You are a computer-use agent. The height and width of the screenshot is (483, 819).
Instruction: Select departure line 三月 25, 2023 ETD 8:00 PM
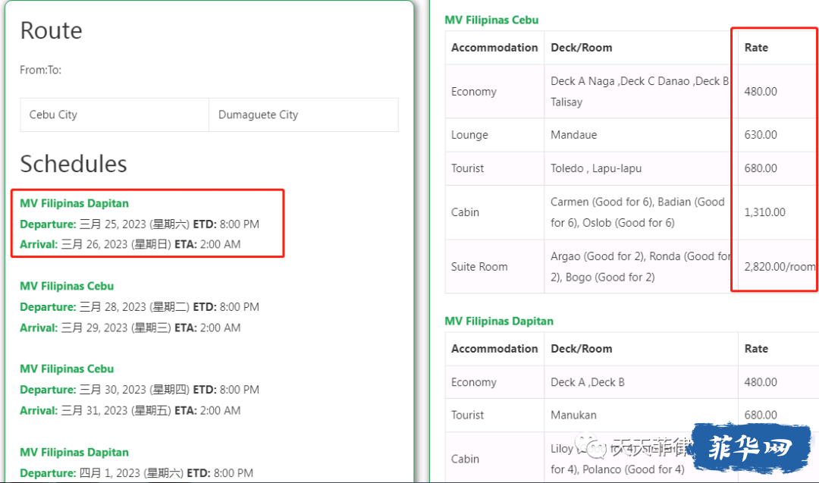point(140,224)
